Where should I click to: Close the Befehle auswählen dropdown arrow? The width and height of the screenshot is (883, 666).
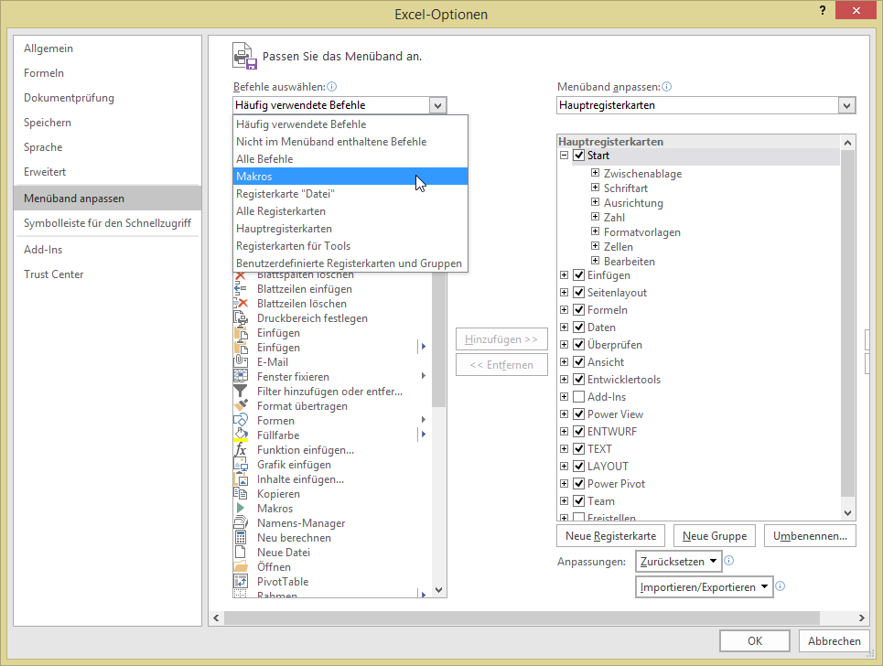[437, 105]
